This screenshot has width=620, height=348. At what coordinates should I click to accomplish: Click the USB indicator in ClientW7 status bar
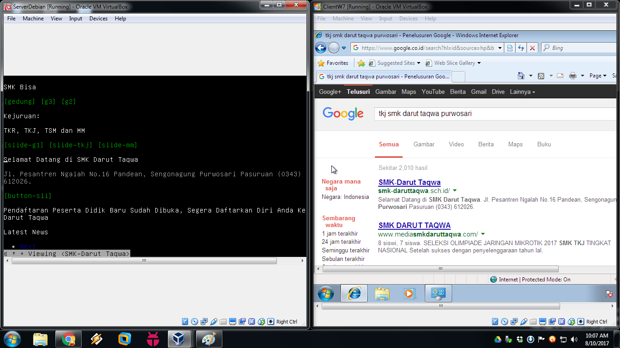pyautogui.click(x=524, y=322)
